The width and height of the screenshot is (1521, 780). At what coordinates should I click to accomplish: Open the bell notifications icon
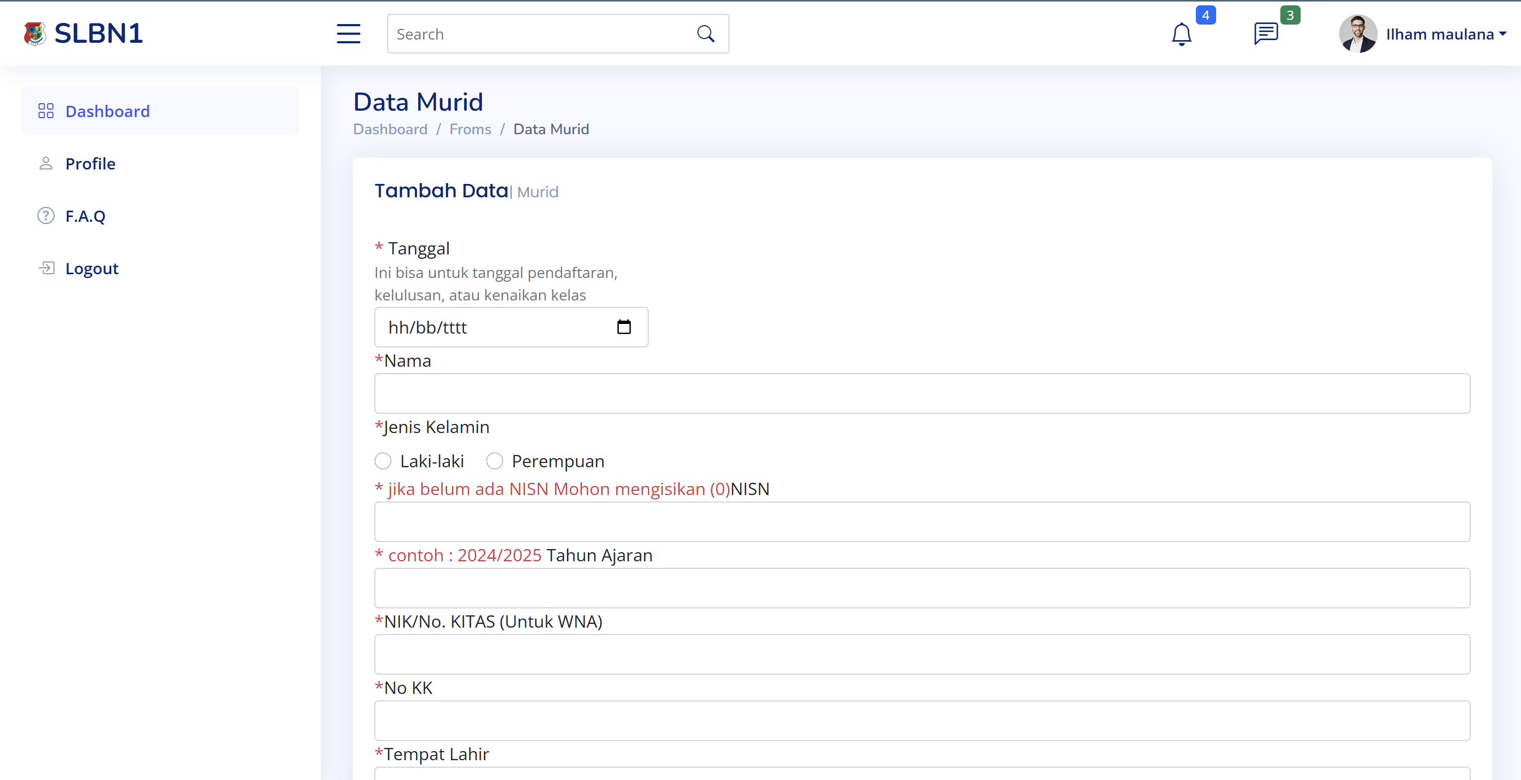pos(1181,34)
